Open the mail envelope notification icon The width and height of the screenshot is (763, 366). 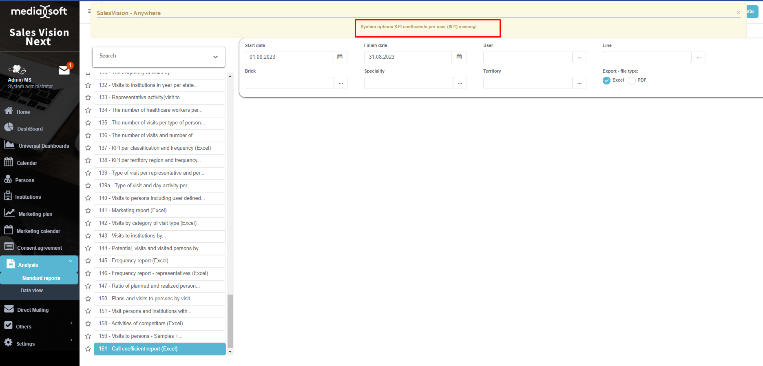(x=64, y=70)
